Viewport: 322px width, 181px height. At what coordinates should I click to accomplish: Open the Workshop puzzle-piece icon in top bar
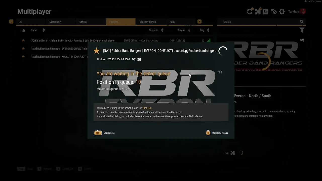click(258, 12)
